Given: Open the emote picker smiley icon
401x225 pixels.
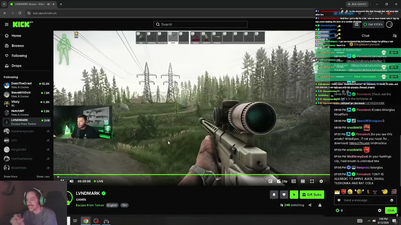Looking at the screenshot, I should 392,200.
